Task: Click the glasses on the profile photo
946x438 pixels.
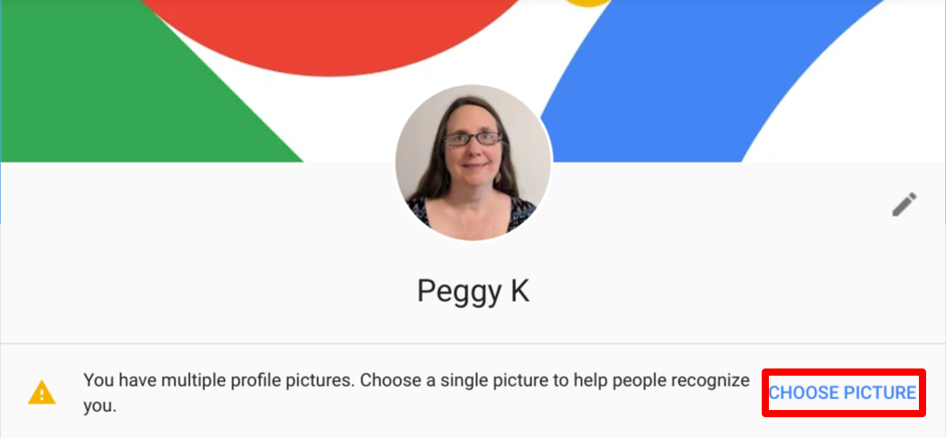Action: (x=473, y=139)
